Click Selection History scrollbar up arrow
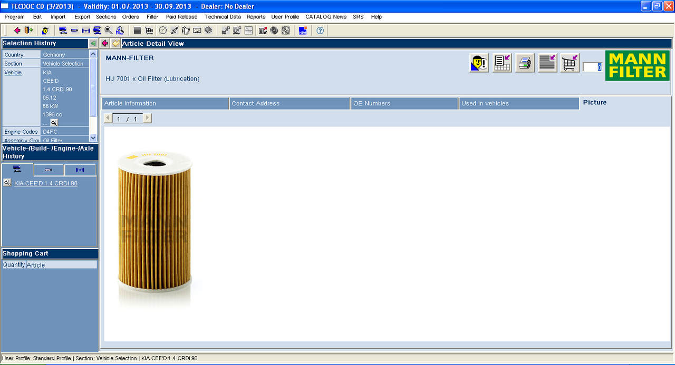 (93, 54)
